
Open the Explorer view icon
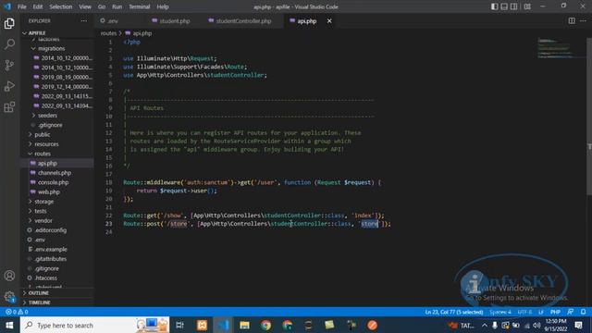(x=9, y=23)
